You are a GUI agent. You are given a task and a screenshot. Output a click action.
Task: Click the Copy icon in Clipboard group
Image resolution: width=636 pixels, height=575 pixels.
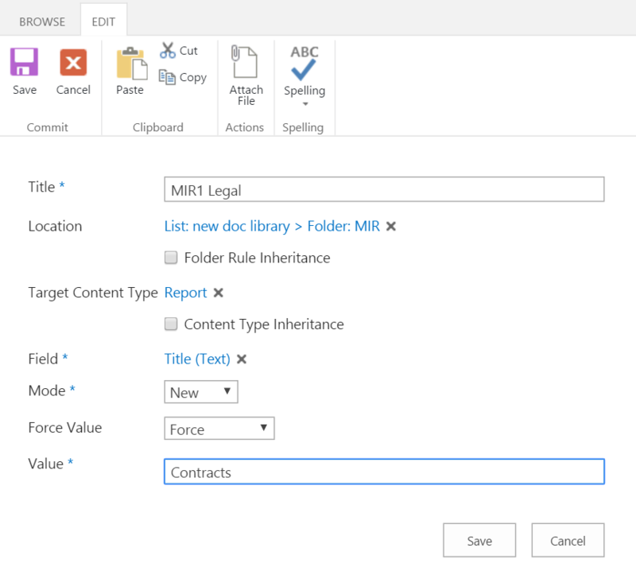(168, 77)
